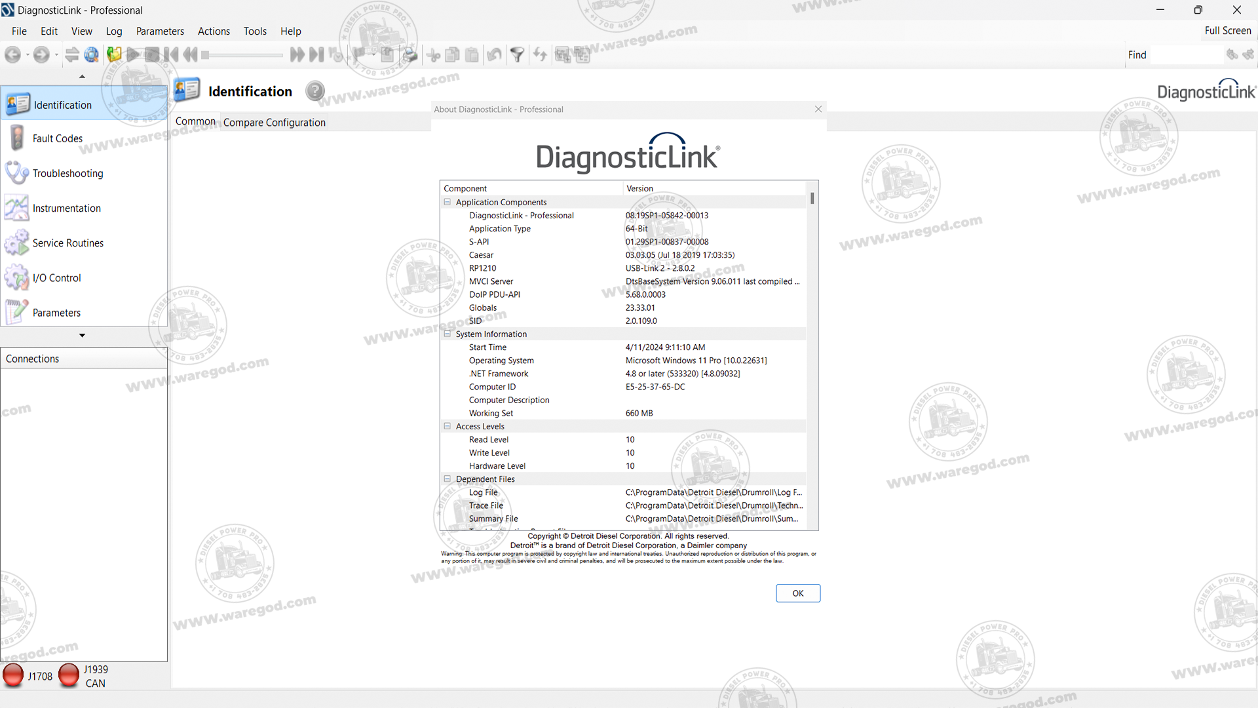Click the Back navigation arrow icon
This screenshot has width=1258, height=708.
(12, 55)
